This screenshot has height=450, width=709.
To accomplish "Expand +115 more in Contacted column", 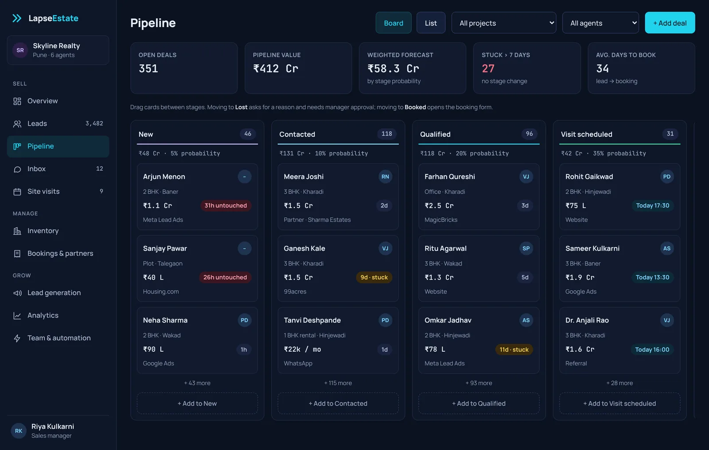I will pyautogui.click(x=338, y=383).
